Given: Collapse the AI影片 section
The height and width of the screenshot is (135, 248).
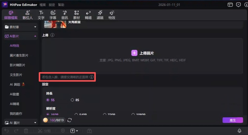Looking at the screenshot, I should (20, 36).
